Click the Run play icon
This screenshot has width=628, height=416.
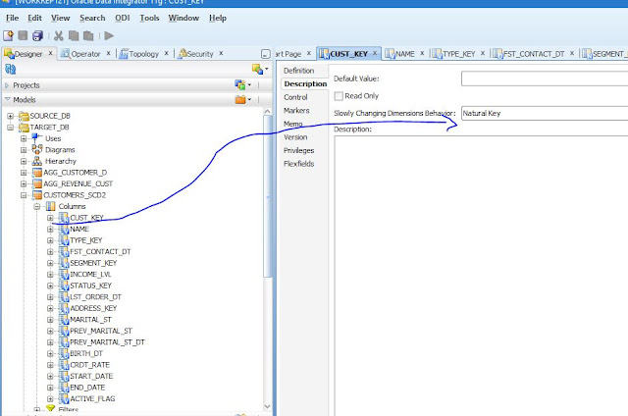pyautogui.click(x=109, y=35)
